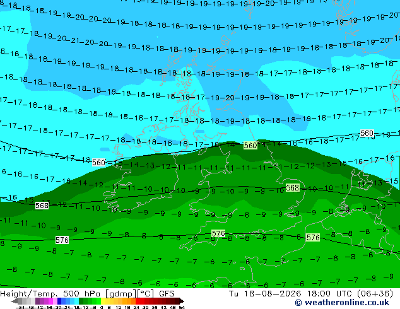This screenshot has height=309, width=400.
Task: Click the dark green swatch in the legend
Action: 81,301
